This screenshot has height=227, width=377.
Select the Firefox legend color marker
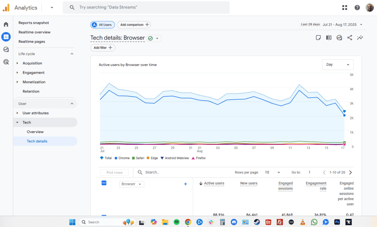pyautogui.click(x=193, y=158)
